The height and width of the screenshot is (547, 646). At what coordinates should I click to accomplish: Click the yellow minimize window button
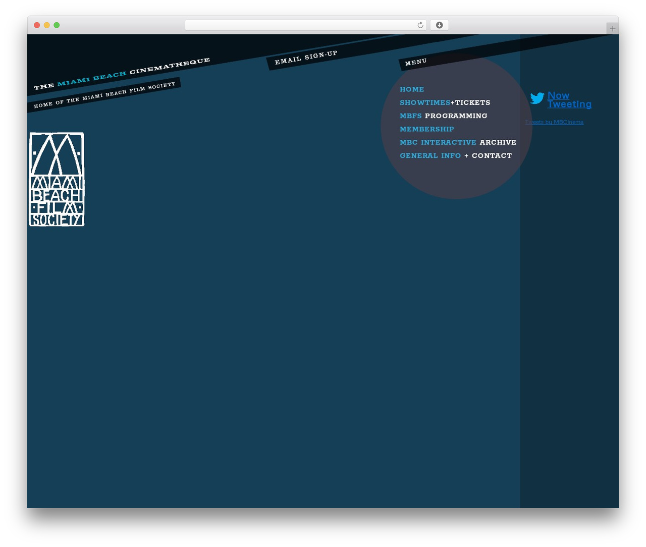47,25
